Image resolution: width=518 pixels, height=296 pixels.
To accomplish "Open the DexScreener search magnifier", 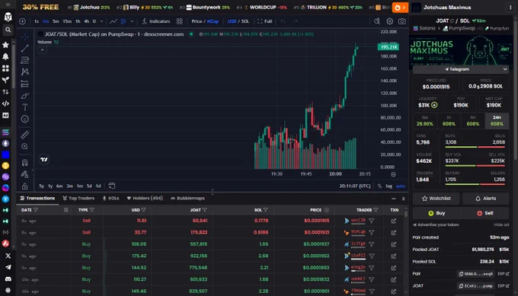I will pos(8,30).
